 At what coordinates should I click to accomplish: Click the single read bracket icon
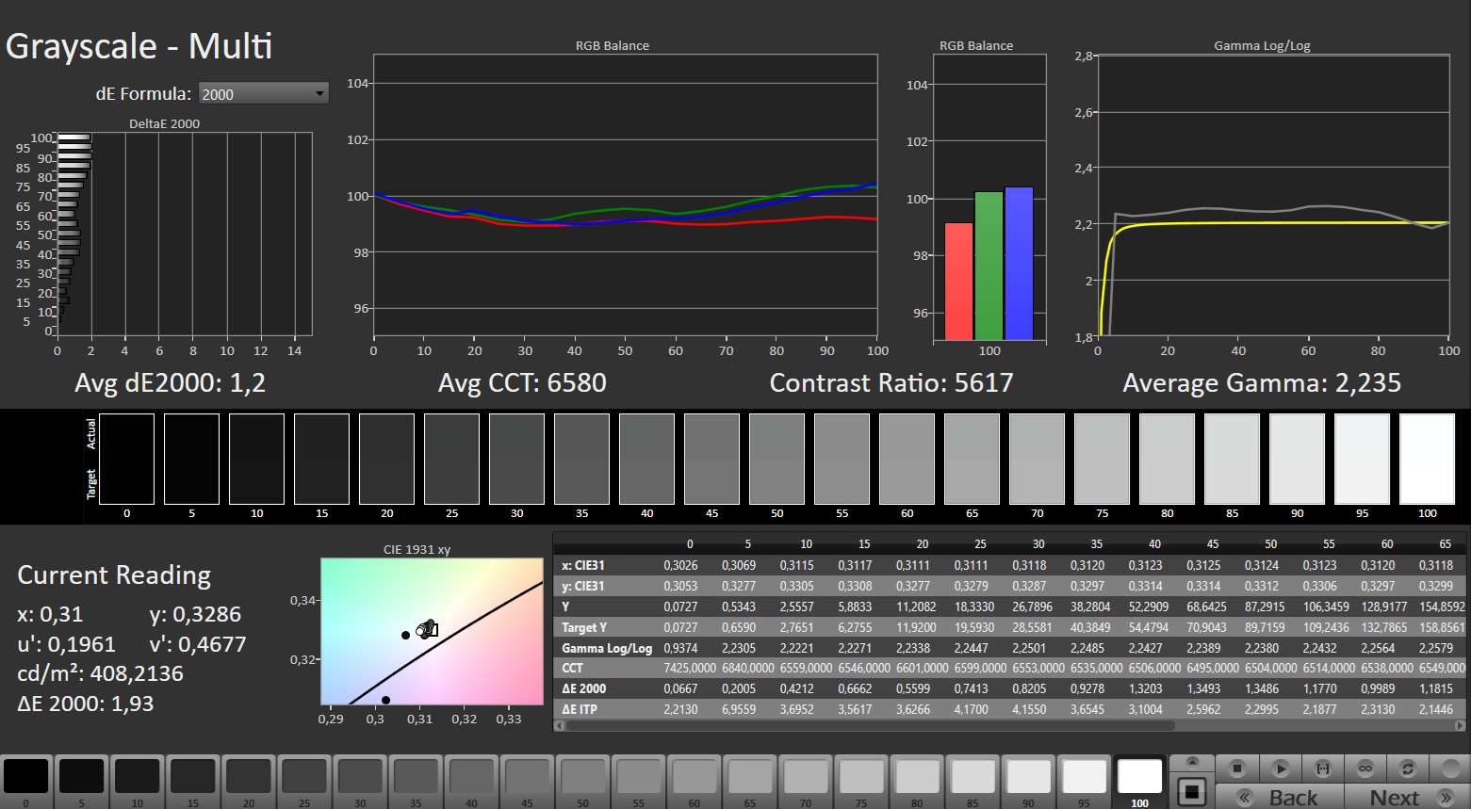coord(1322,769)
